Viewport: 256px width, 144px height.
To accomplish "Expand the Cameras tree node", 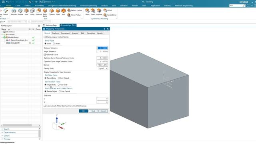I will (2, 35).
